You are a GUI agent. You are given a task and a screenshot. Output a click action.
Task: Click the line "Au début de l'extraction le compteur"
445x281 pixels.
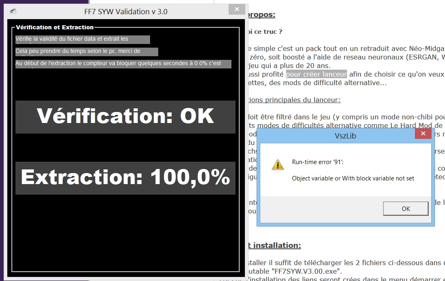pyautogui.click(x=123, y=64)
